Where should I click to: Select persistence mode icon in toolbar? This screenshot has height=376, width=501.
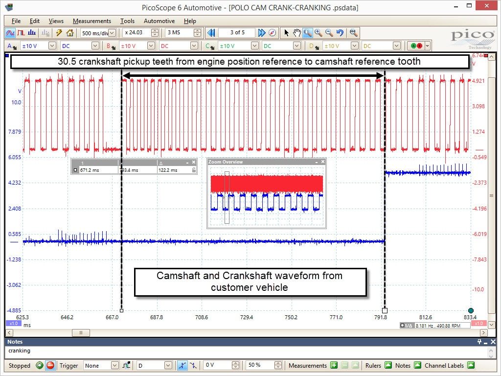pos(21,33)
